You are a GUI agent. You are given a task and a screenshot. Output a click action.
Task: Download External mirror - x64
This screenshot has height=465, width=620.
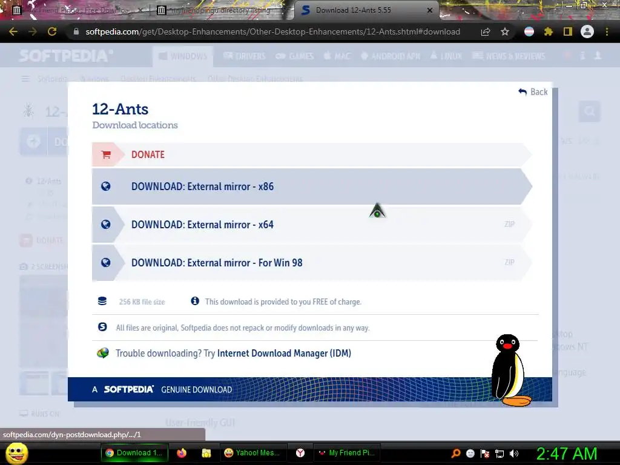coord(312,225)
